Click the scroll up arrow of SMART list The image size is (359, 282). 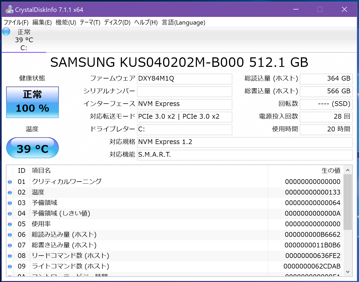[x=348, y=170]
